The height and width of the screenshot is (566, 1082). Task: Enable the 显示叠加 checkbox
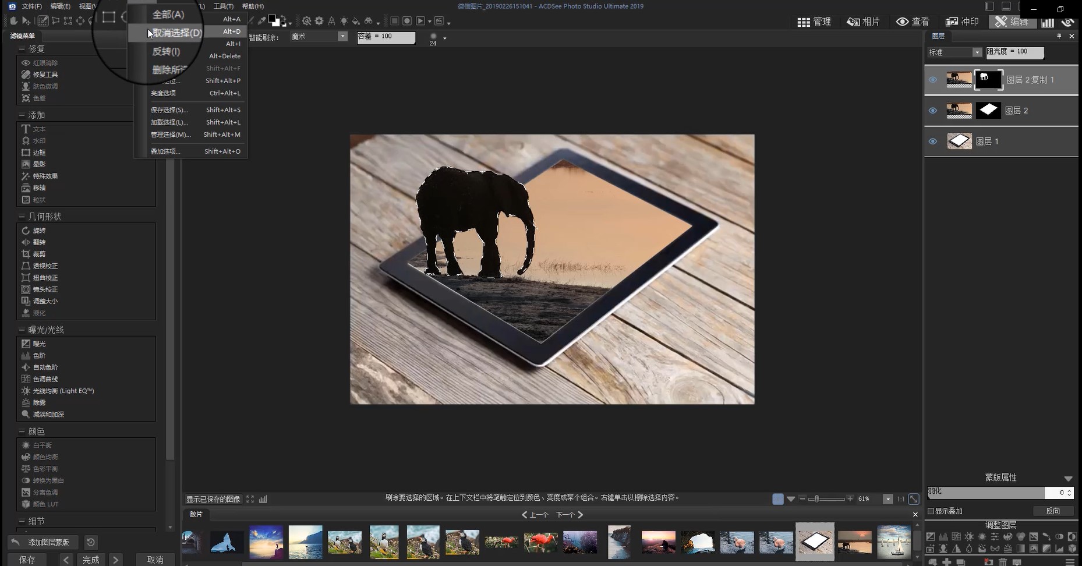click(931, 511)
